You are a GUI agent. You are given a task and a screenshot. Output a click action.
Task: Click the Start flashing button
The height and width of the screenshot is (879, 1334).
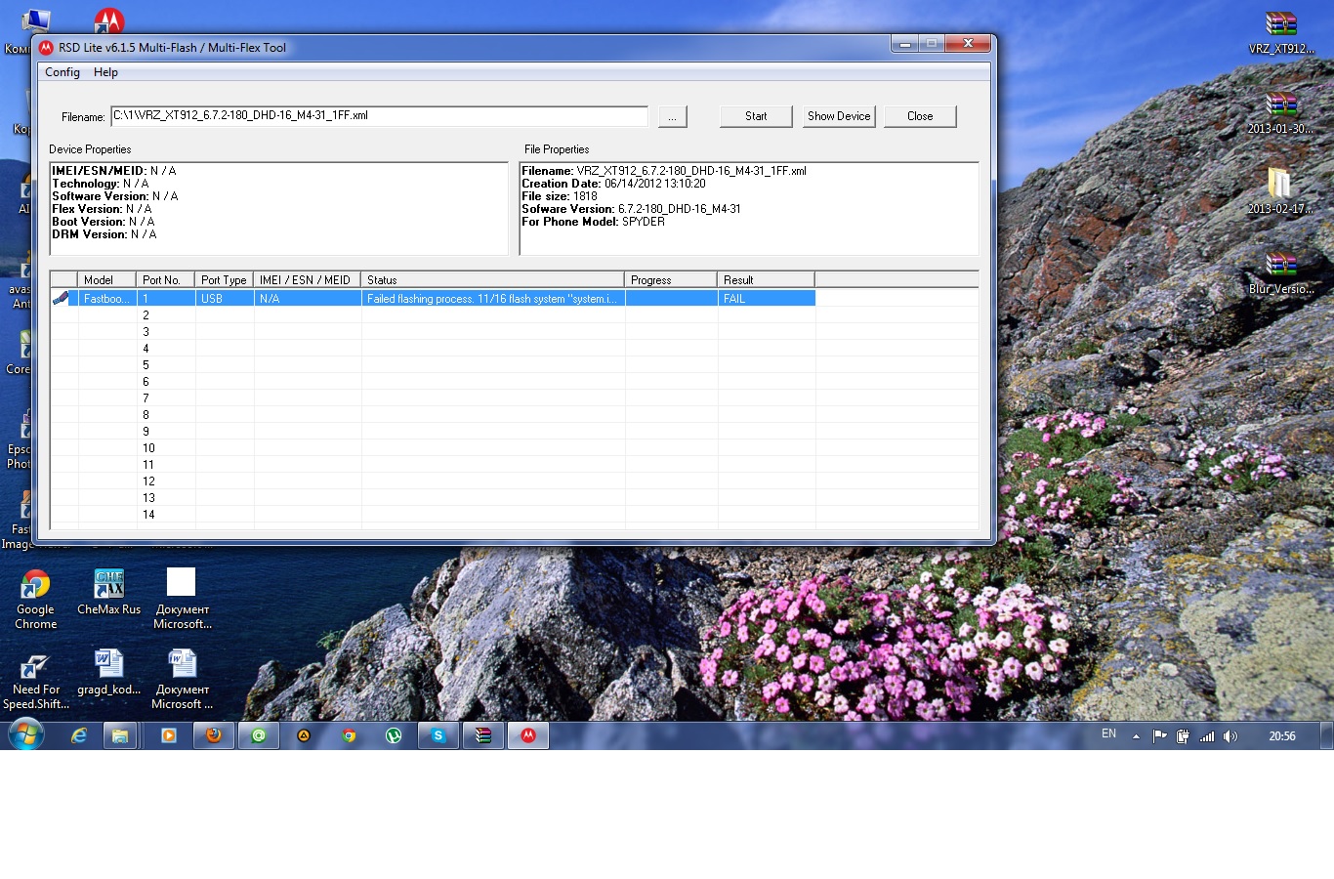click(x=756, y=116)
